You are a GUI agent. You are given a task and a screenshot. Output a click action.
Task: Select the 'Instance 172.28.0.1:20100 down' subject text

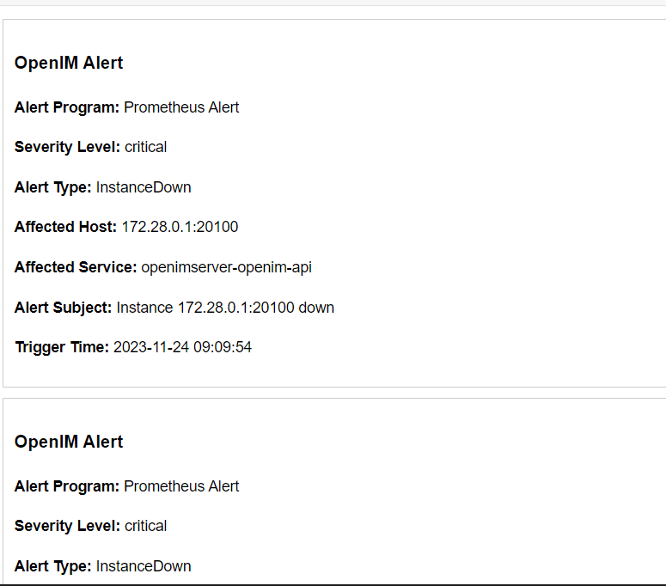[x=225, y=307]
